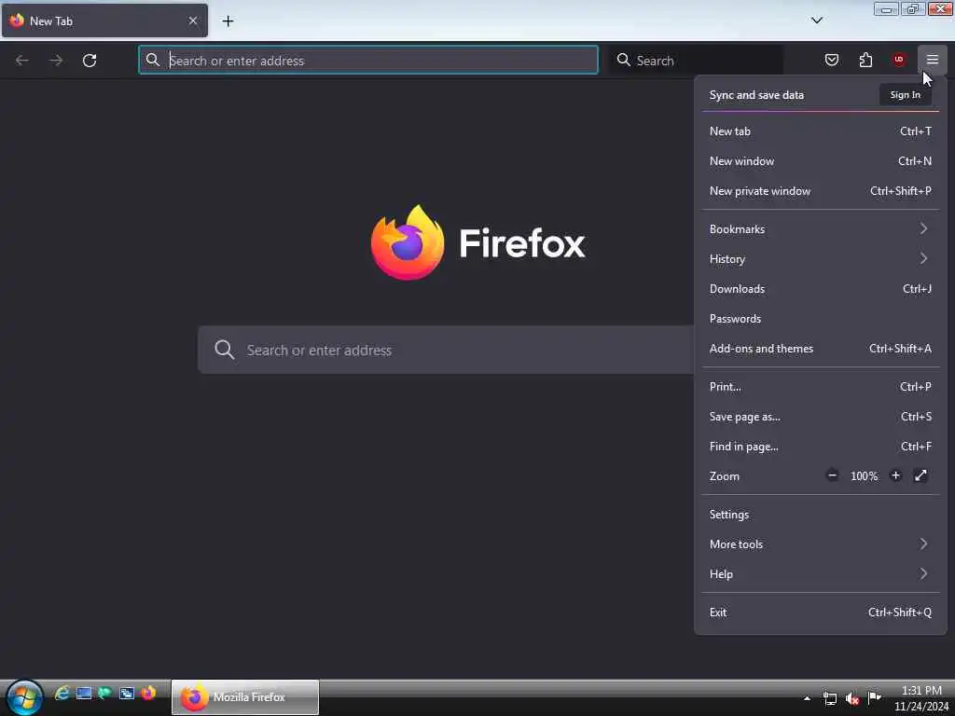Select Print... in the menu
Screen dimensions: 955x716
(821, 387)
